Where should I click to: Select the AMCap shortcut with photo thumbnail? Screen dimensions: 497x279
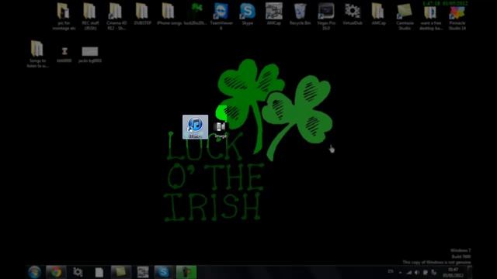tap(274, 14)
